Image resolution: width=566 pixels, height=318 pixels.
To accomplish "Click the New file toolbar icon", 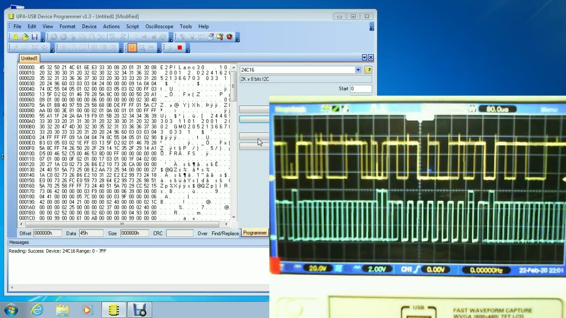I will [x=16, y=37].
